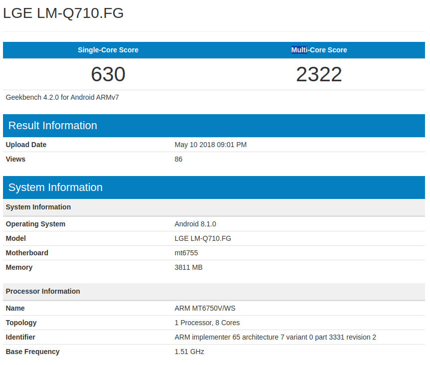The height and width of the screenshot is (365, 430).
Task: Click the blue System Information section banner
Action: pos(214,187)
